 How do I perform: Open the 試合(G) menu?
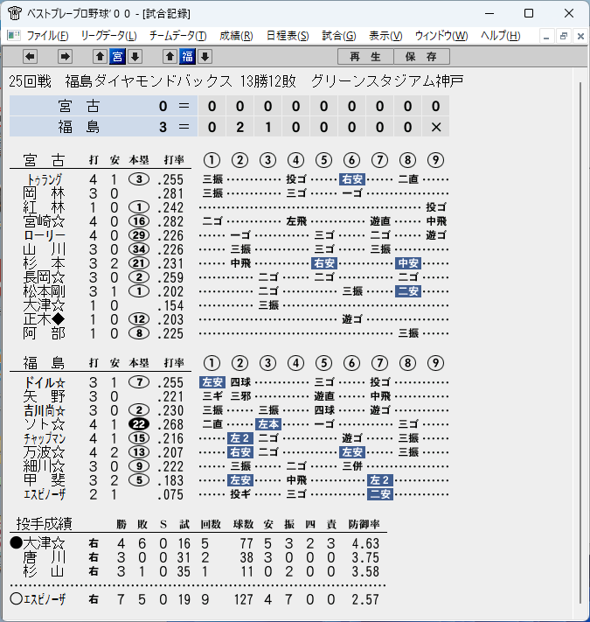click(339, 36)
